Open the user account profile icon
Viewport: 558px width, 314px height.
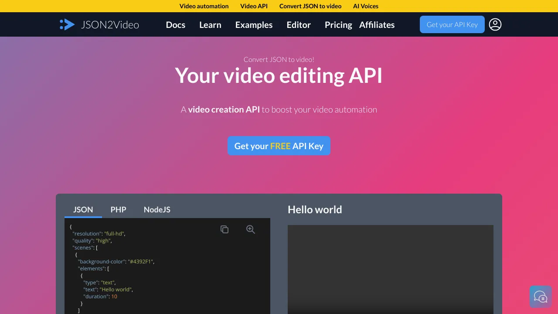(x=495, y=24)
